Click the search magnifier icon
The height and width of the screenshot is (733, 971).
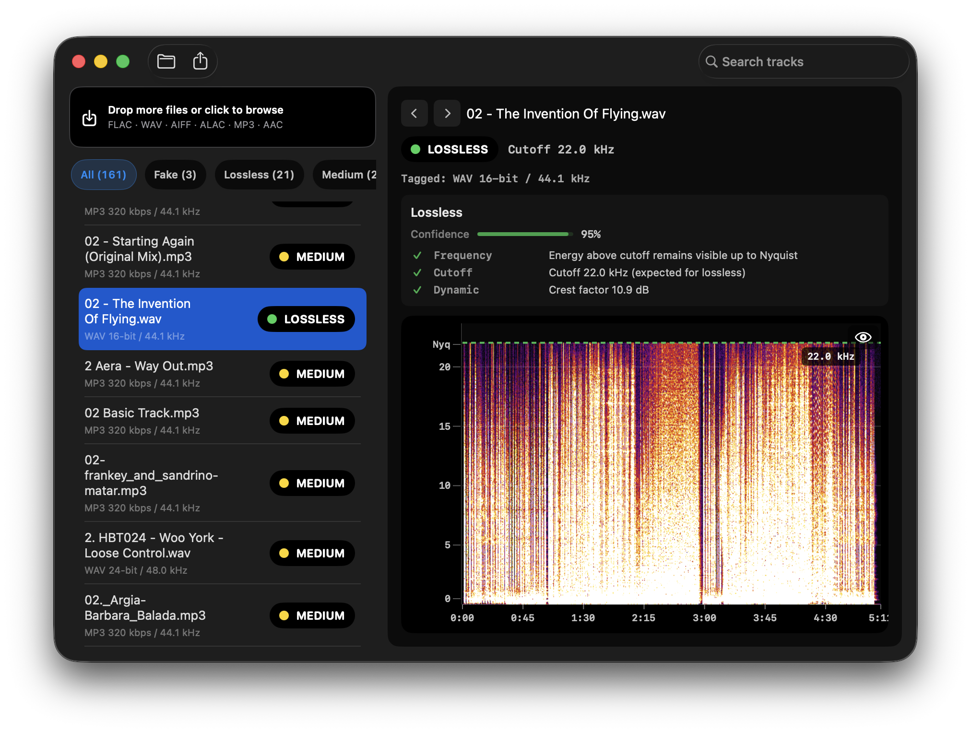point(711,61)
